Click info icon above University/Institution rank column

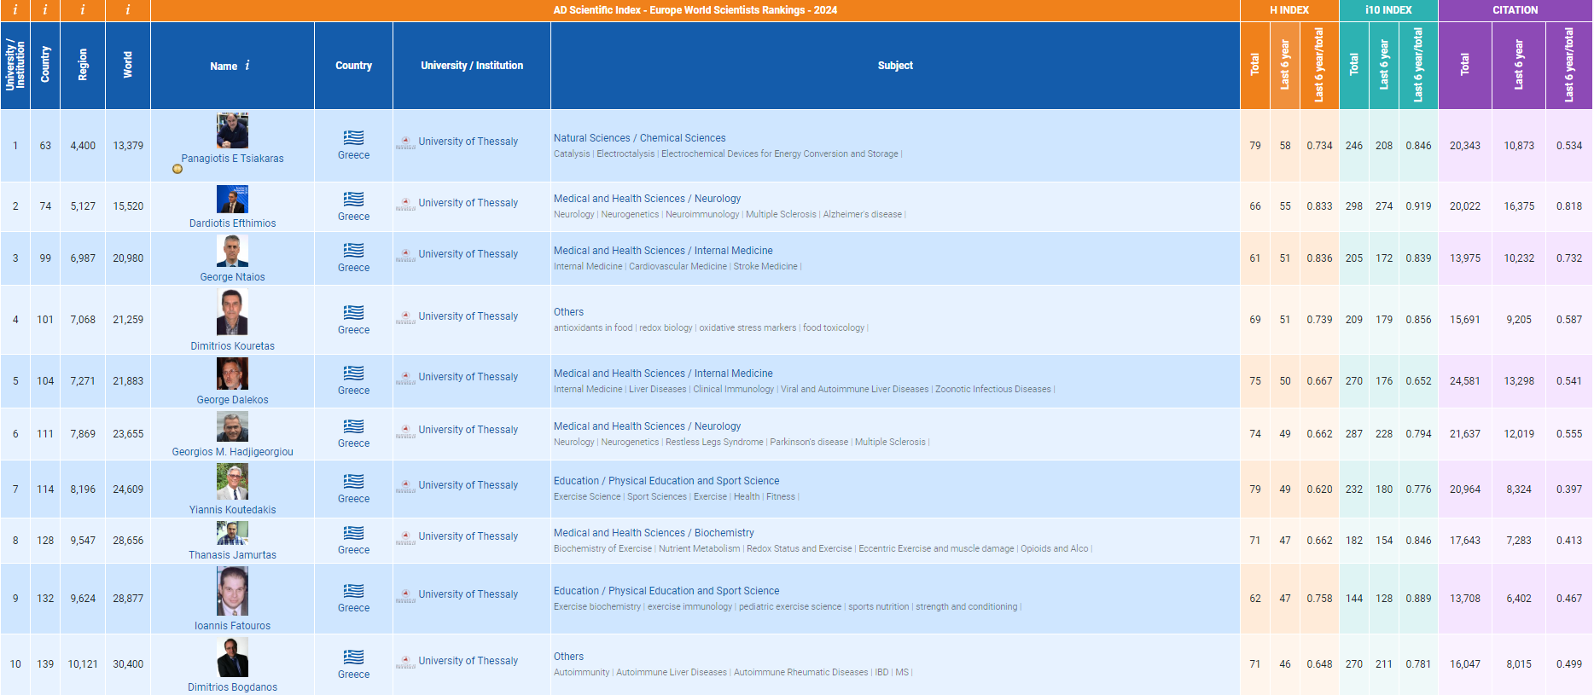[x=15, y=10]
